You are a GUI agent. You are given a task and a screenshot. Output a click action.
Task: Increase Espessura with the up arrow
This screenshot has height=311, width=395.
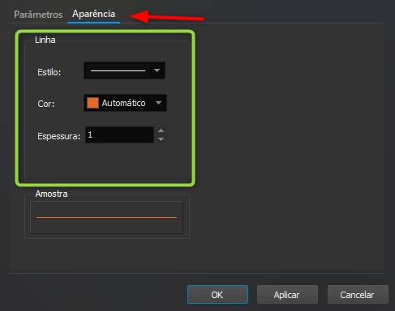tap(161, 131)
